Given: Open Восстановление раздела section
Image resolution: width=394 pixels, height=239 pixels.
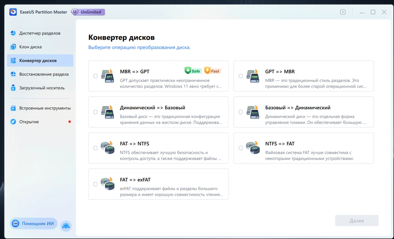Looking at the screenshot, I should point(40,74).
